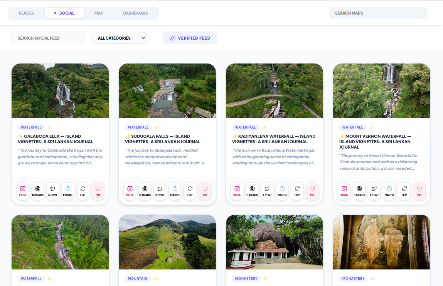Image resolution: width=443 pixels, height=286 pixels.
Task: Share Kadiyanlena Waterfall card to Threads
Action: coord(252,191)
